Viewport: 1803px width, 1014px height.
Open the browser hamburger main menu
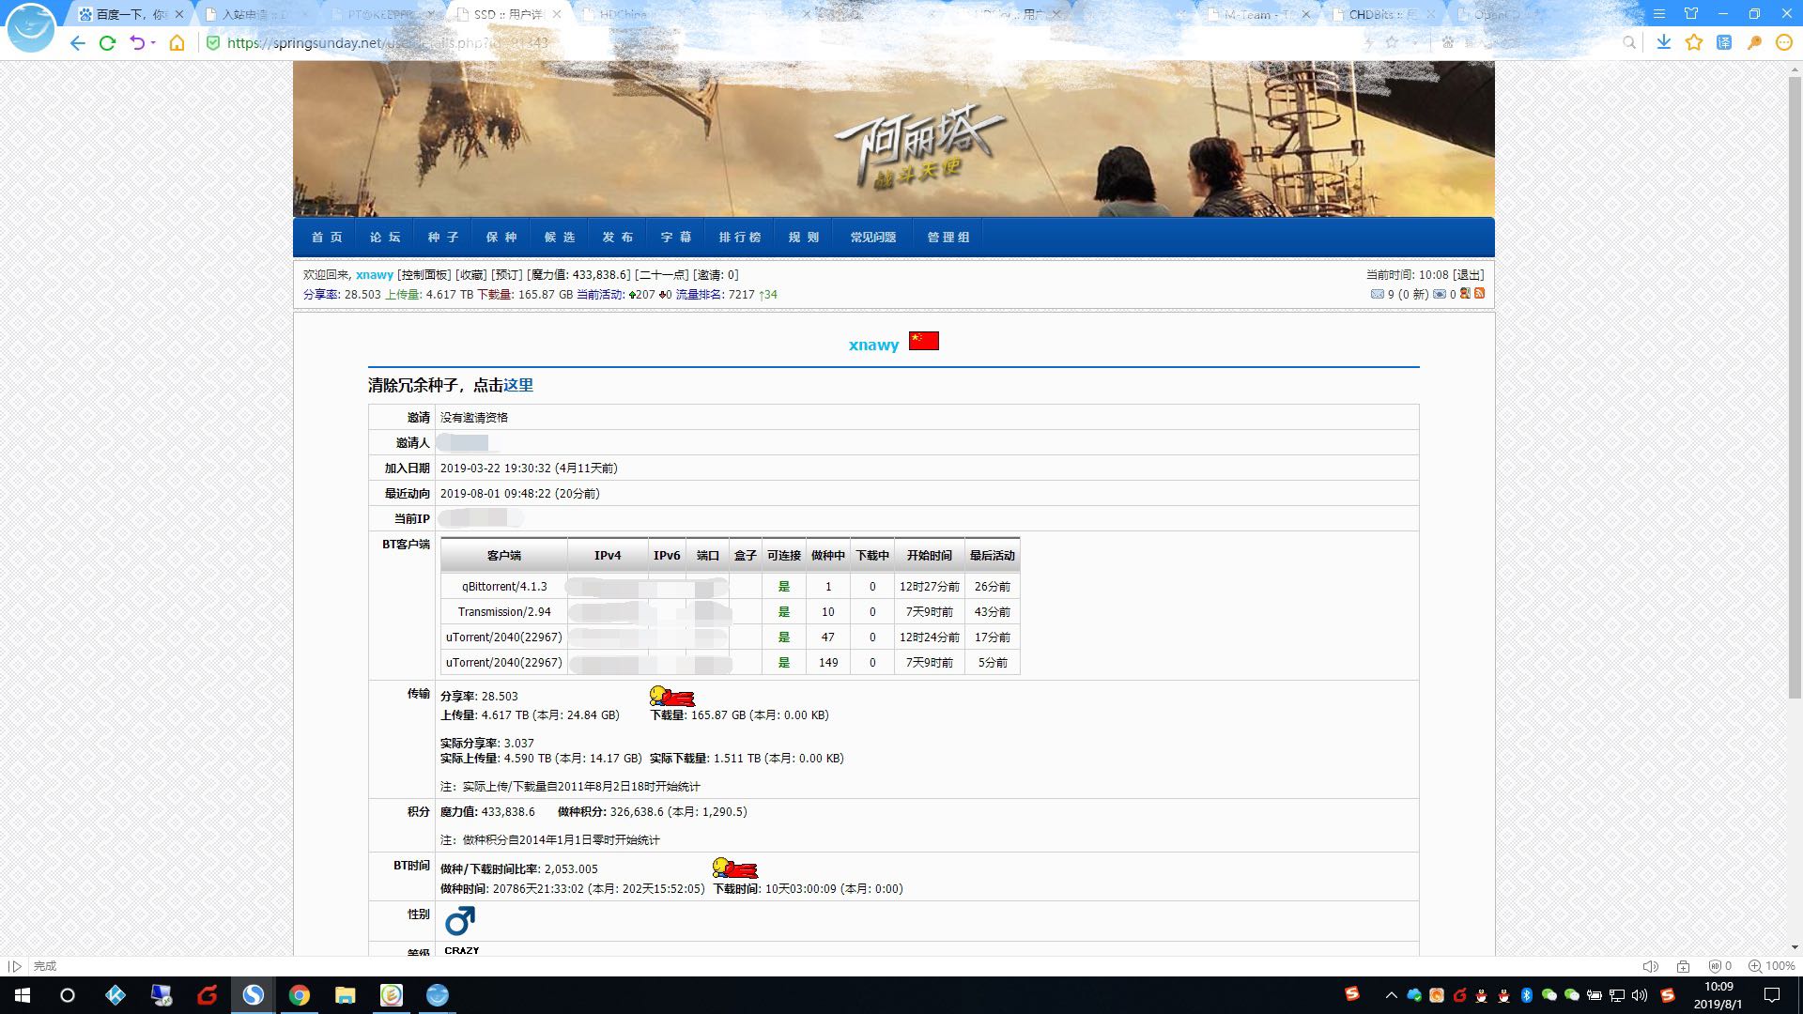(1659, 14)
